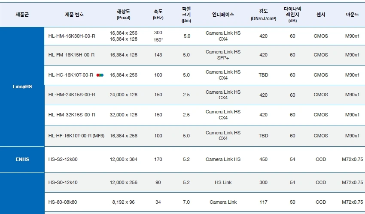Click product number HL-HM-16K30H-00-R
Screen dimensions: 365x214
72,36
